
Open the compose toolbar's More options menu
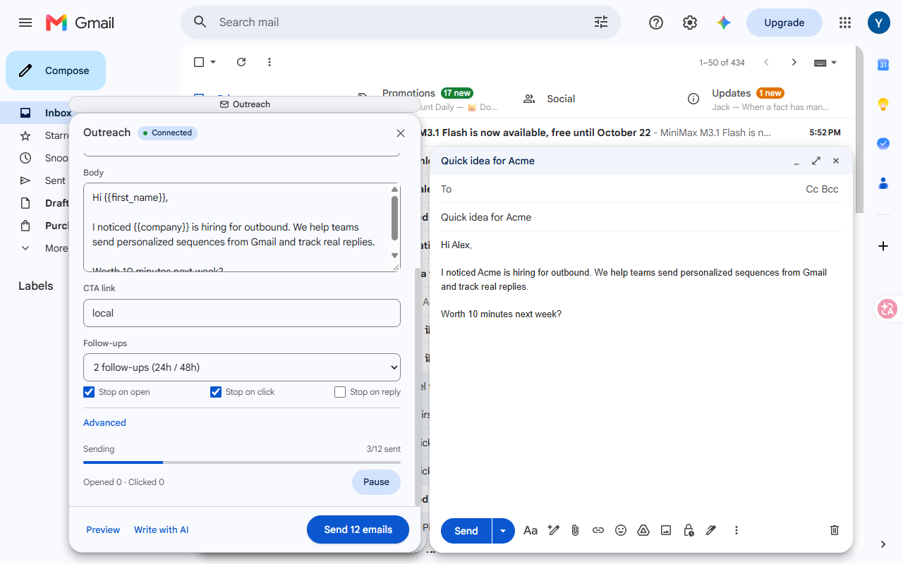point(737,530)
